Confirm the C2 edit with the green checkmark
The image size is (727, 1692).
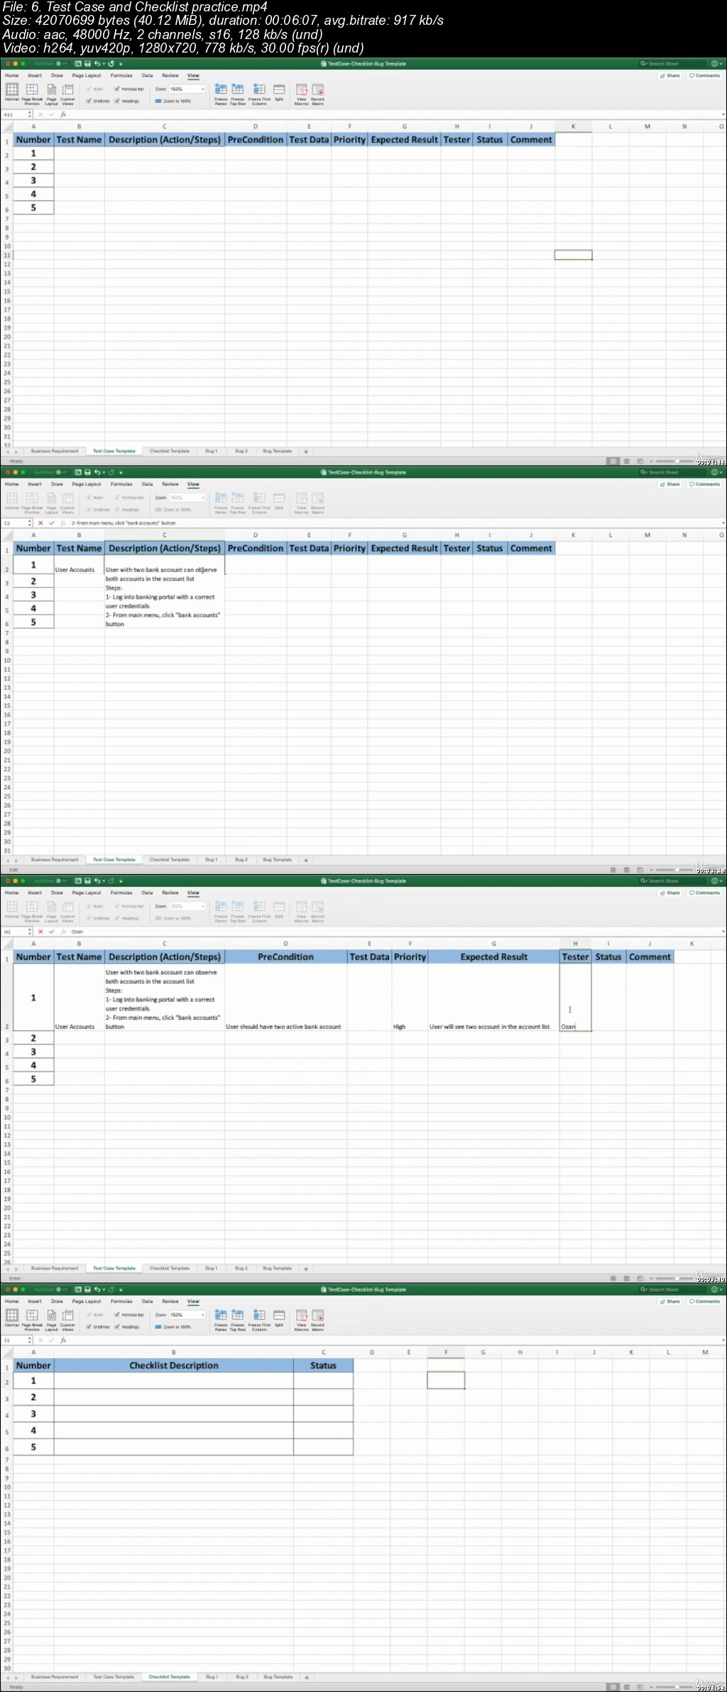pos(51,523)
